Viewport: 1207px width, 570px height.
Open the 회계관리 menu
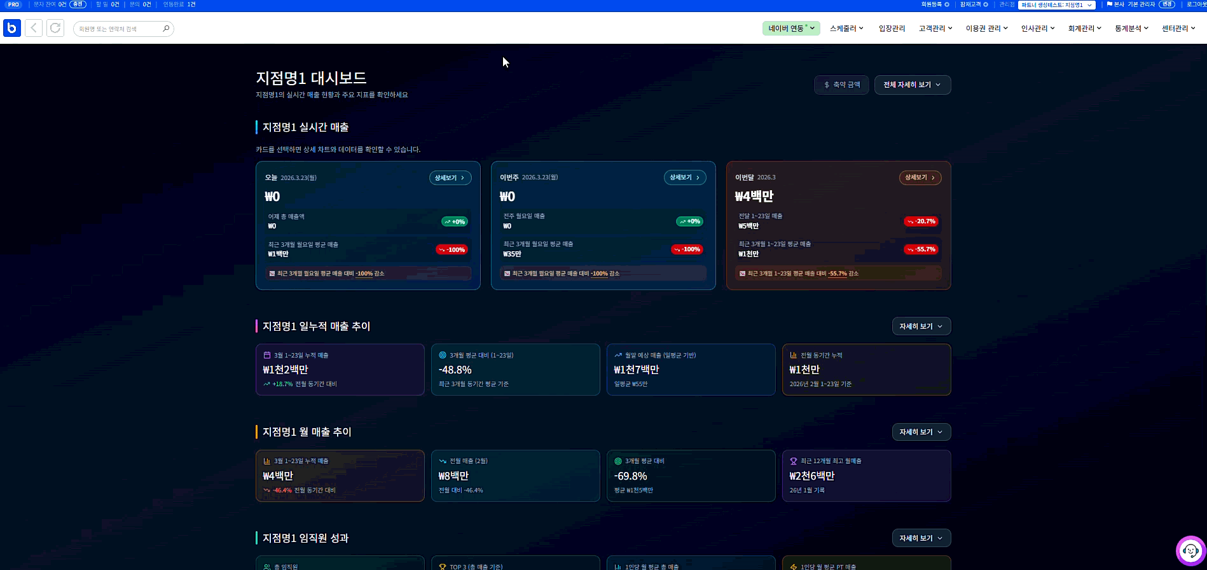tap(1085, 28)
